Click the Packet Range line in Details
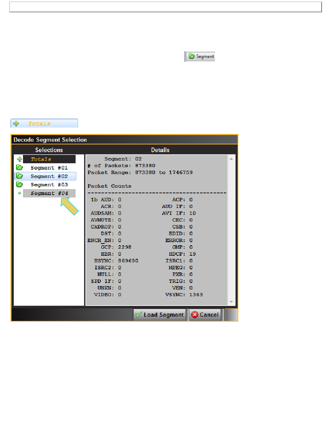The width and height of the screenshot is (331, 442). point(140,172)
